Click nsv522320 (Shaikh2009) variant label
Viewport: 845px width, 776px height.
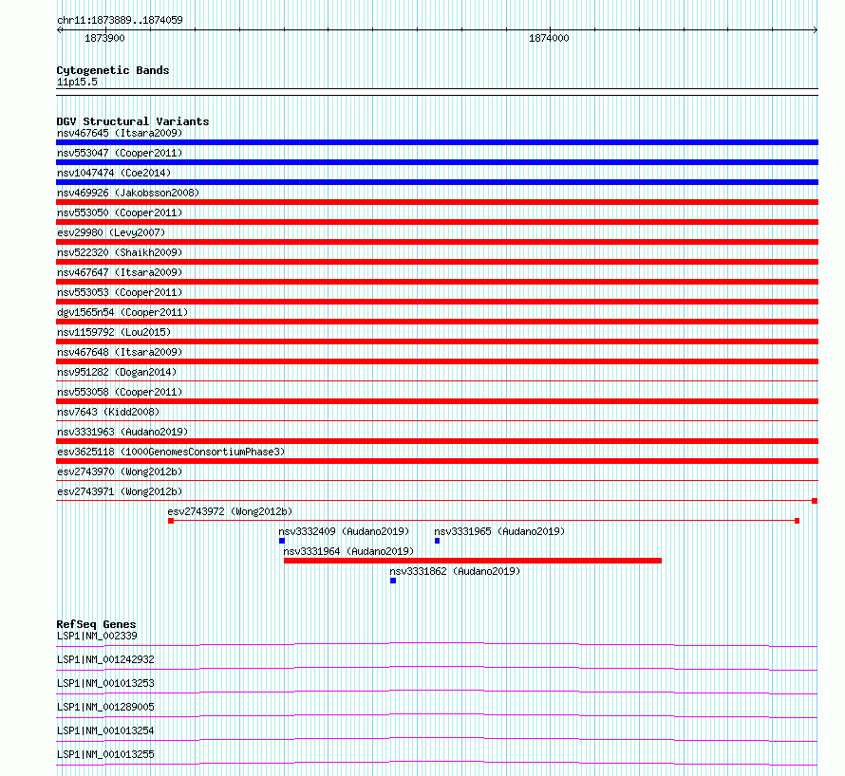click(120, 252)
